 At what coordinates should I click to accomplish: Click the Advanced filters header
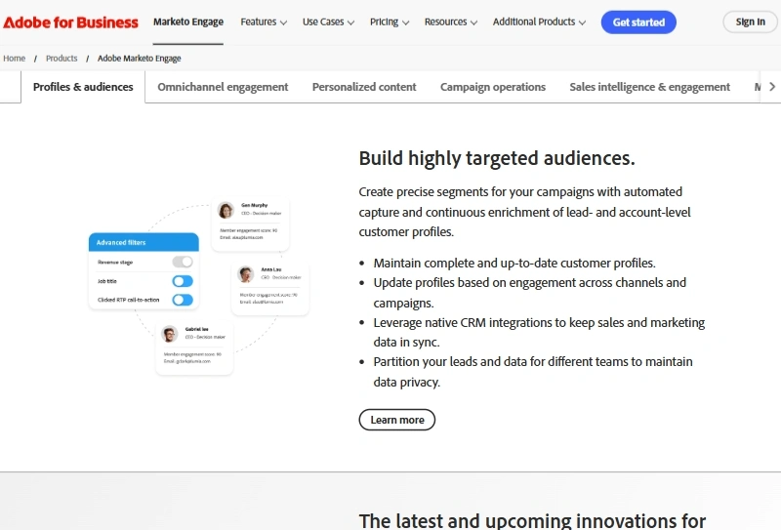[144, 242]
